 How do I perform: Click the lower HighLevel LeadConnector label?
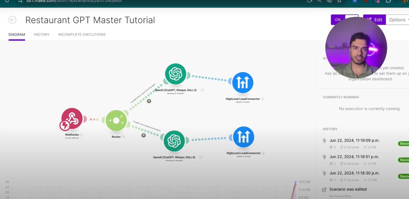point(244,153)
